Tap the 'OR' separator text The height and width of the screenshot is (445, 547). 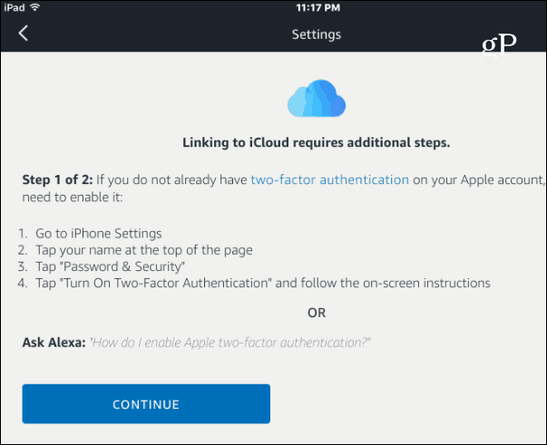coord(317,313)
